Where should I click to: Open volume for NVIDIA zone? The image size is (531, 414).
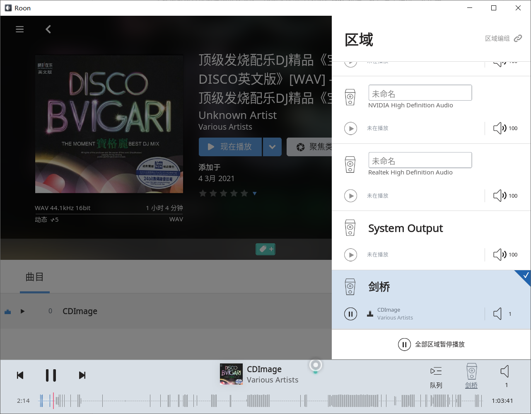[505, 128]
